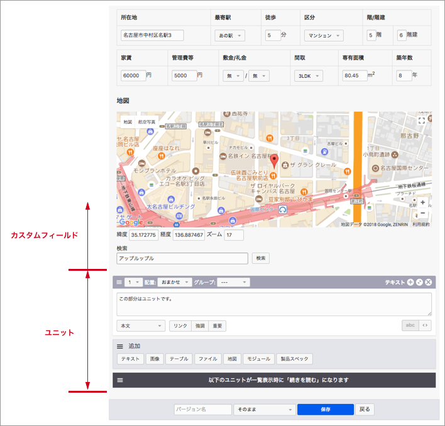Image resolution: width=445 pixels, height=426 pixels.
Task: Click the drag handle of the 追加 bar
Action: coord(119,346)
